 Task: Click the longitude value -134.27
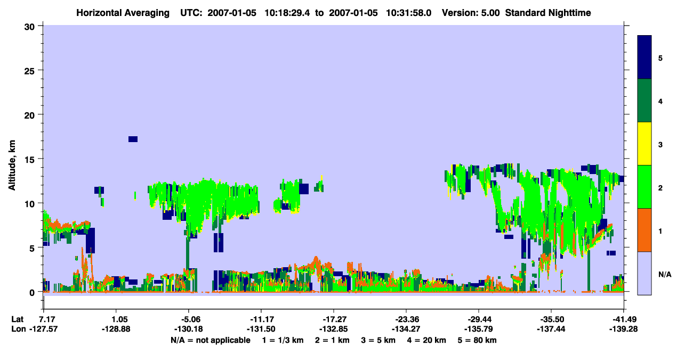(x=406, y=329)
